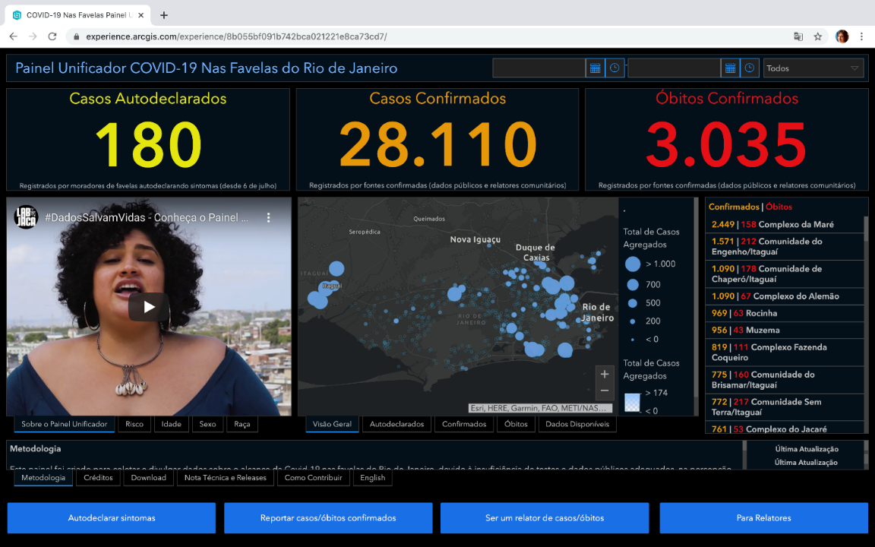
Task: Select the Óbitos map tab
Action: 516,424
